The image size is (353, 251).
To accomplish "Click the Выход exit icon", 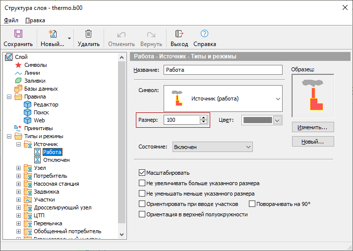I will coord(179,34).
